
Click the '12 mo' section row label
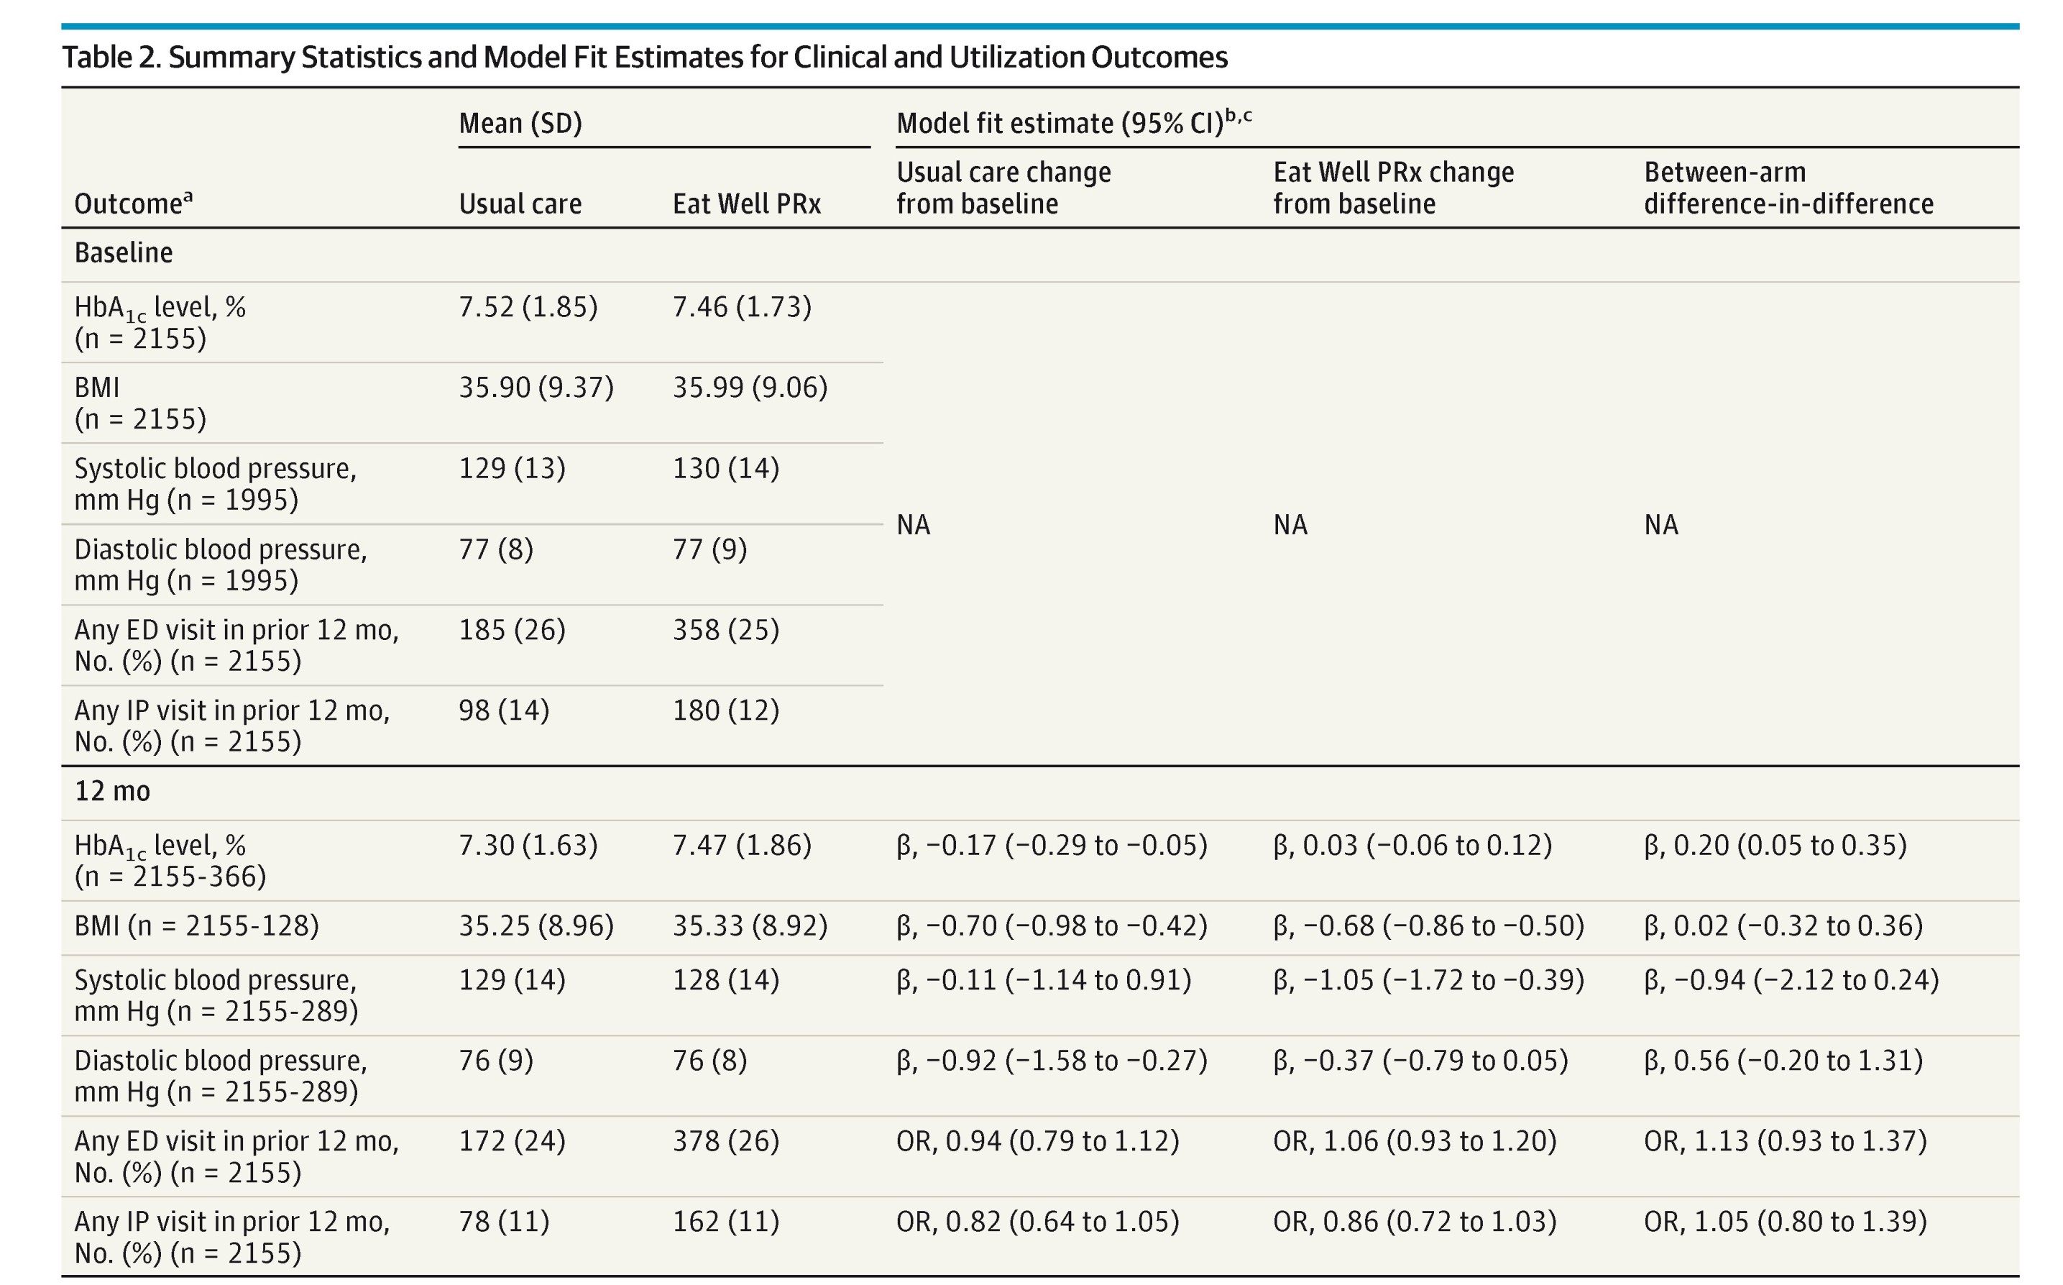click(x=112, y=791)
